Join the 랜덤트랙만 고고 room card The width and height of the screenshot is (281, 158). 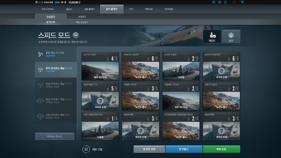click(x=100, y=96)
